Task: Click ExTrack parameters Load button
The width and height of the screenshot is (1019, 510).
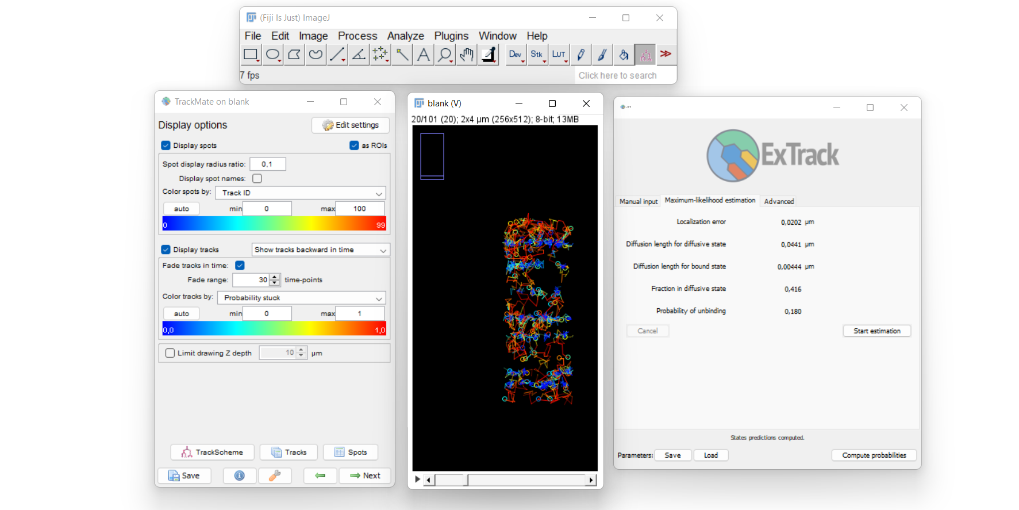Action: 711,455
